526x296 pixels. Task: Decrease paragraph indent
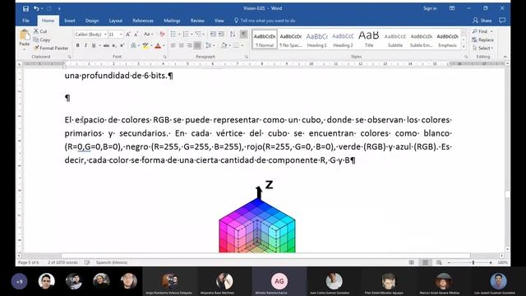click(213, 35)
